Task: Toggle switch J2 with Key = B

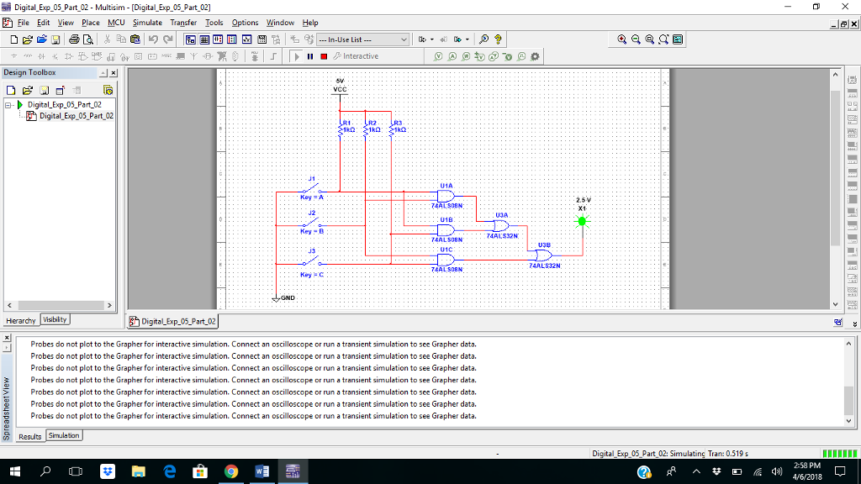Action: tap(311, 223)
